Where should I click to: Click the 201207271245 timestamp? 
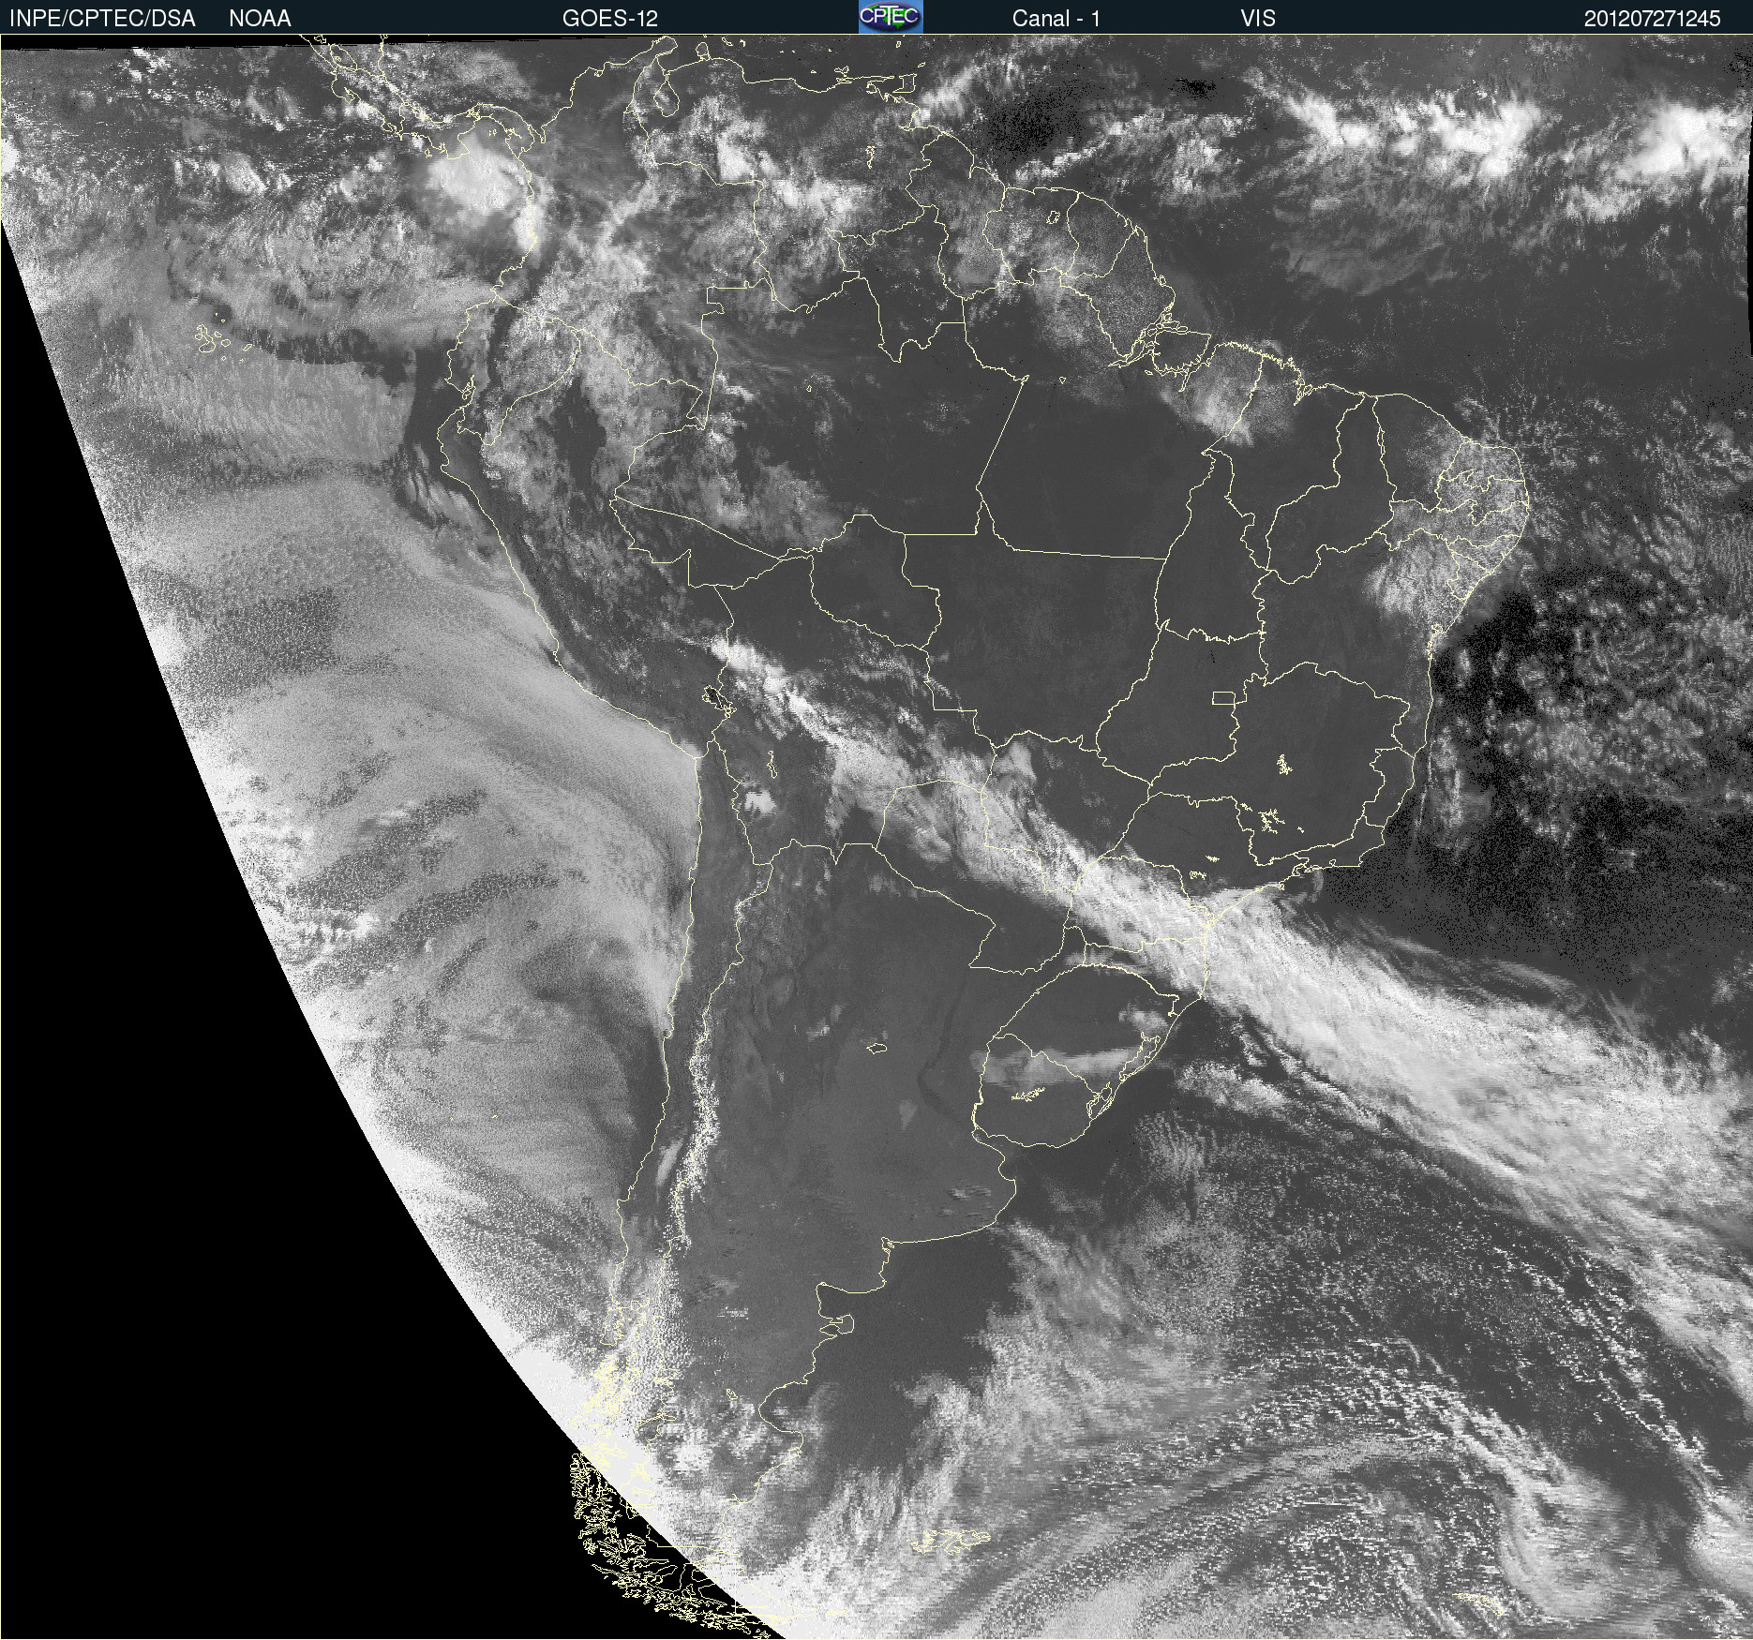[1653, 18]
